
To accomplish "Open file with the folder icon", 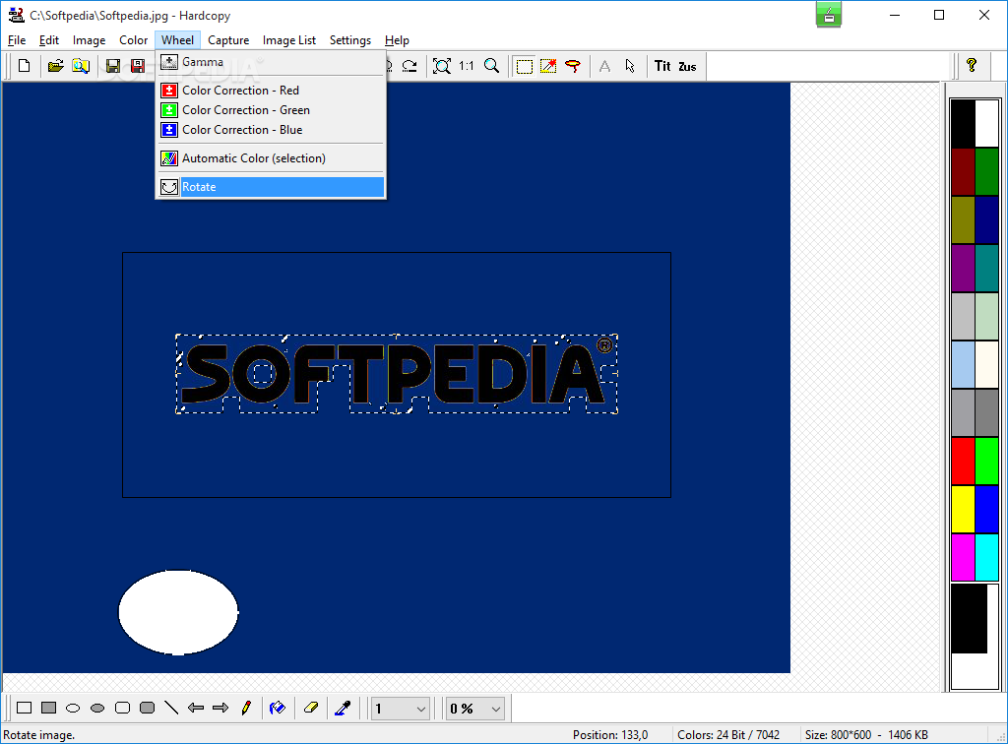I will click(x=55, y=66).
